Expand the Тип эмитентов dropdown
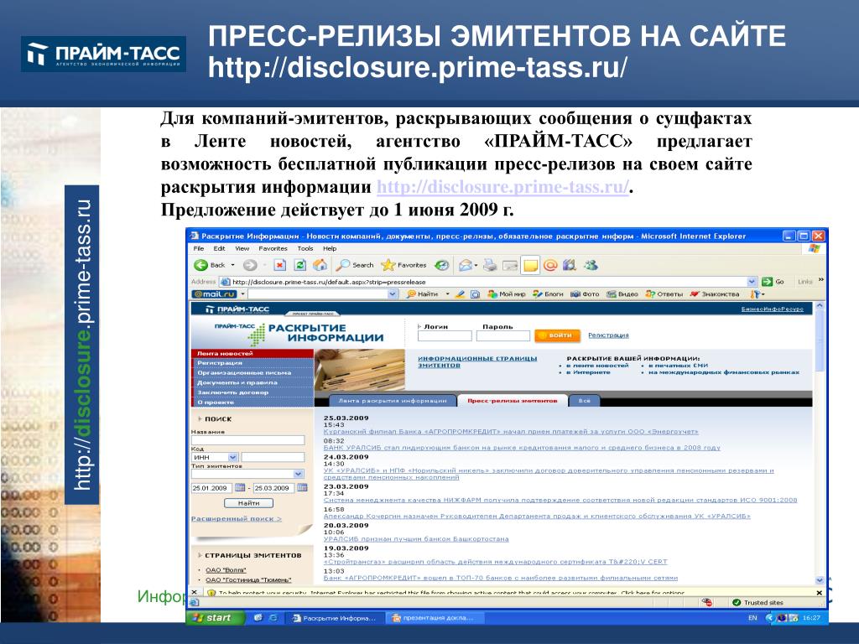 tap(298, 474)
